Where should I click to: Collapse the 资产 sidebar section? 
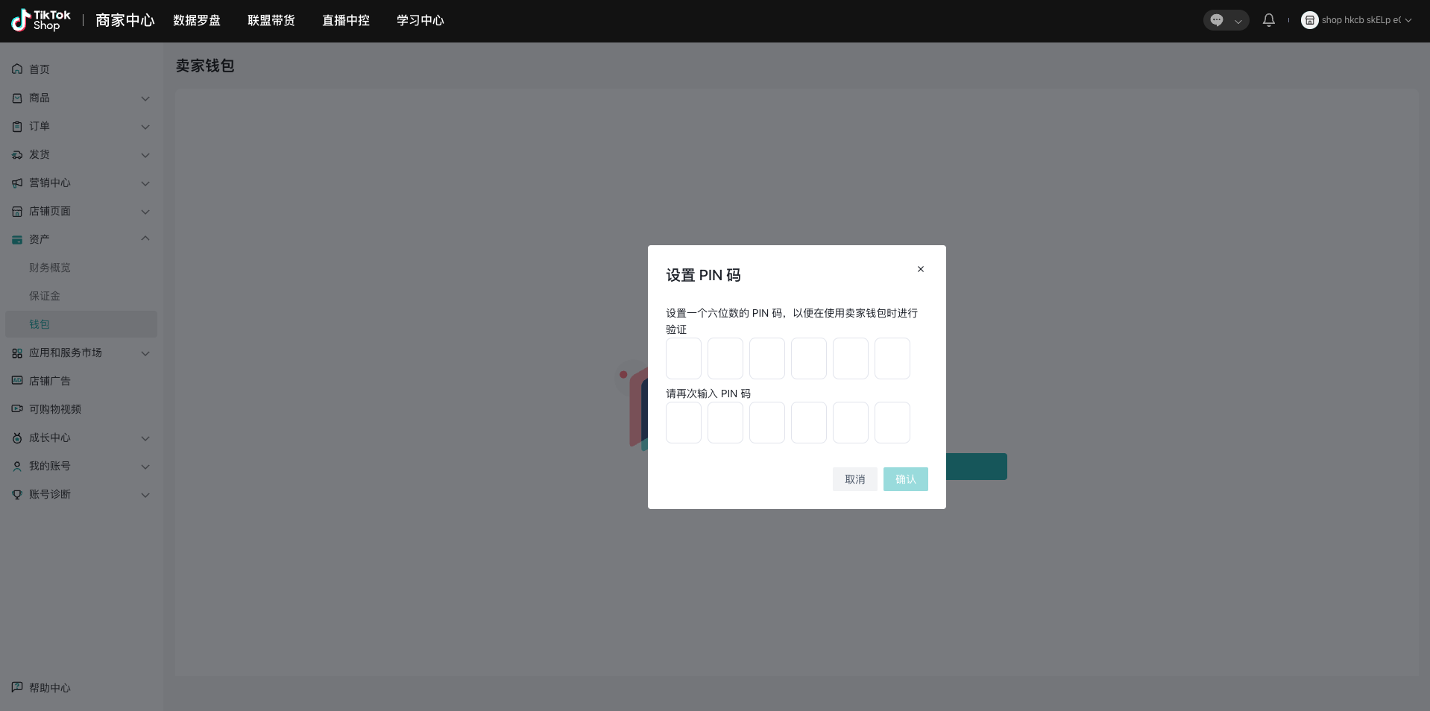tap(145, 239)
